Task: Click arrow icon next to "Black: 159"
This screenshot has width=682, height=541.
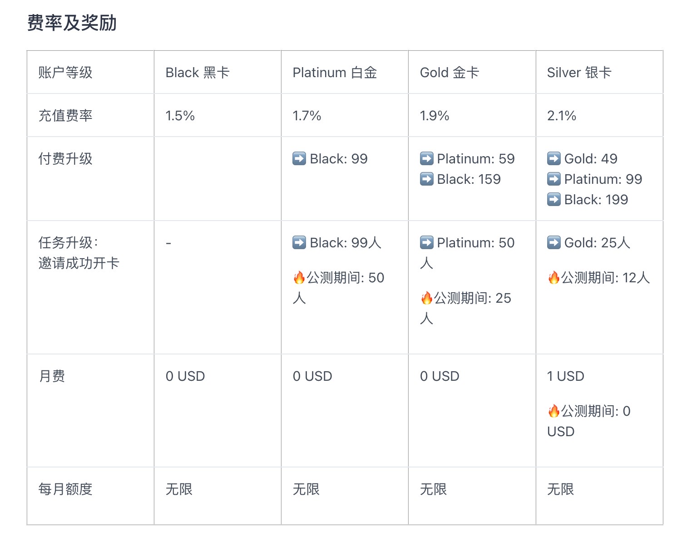Action: (x=427, y=179)
